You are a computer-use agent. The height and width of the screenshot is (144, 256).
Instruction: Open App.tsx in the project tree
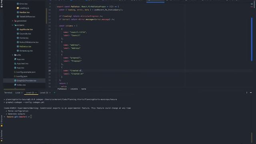20,68
